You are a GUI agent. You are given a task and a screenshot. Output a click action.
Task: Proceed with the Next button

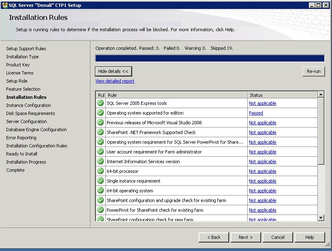[x=246, y=237]
